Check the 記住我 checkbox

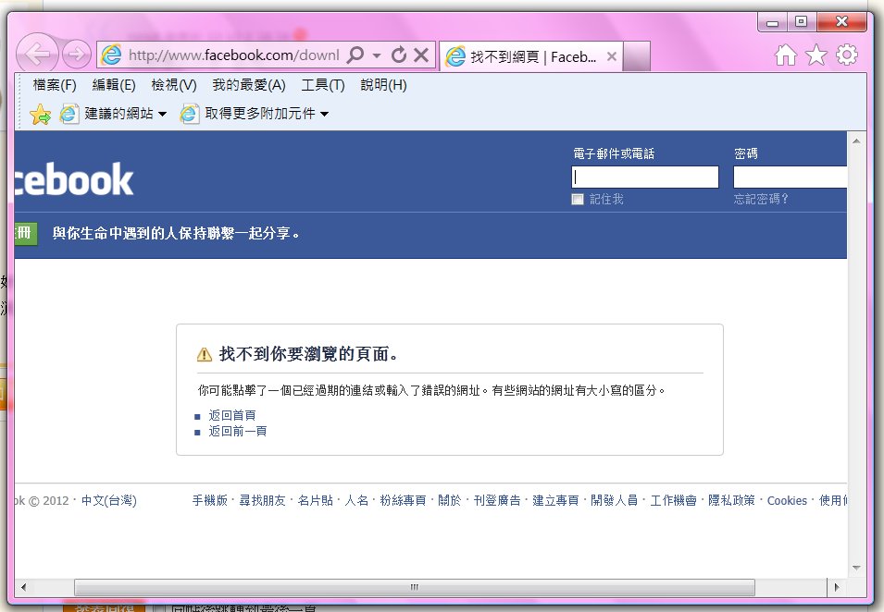(578, 200)
